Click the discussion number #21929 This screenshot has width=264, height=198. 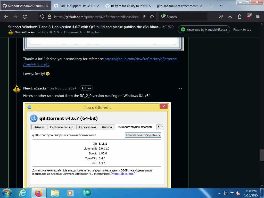(168, 27)
